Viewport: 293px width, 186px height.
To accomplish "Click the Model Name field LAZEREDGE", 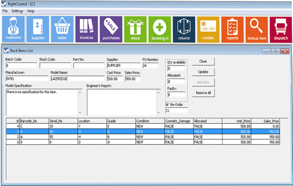I will tap(77, 79).
